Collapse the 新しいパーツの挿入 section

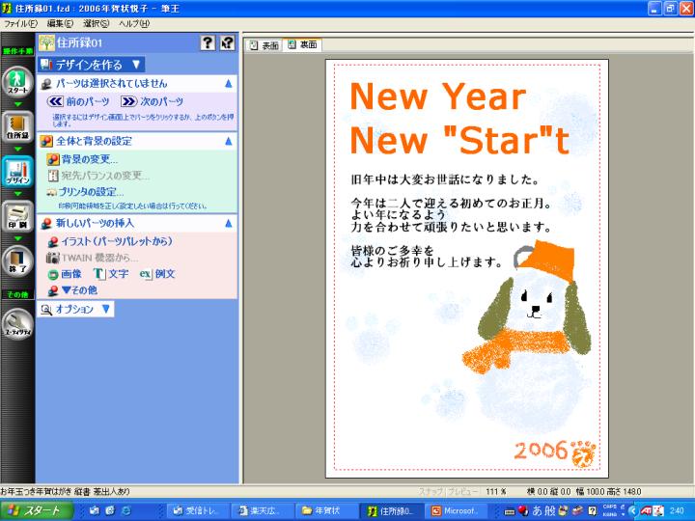pyautogui.click(x=228, y=223)
